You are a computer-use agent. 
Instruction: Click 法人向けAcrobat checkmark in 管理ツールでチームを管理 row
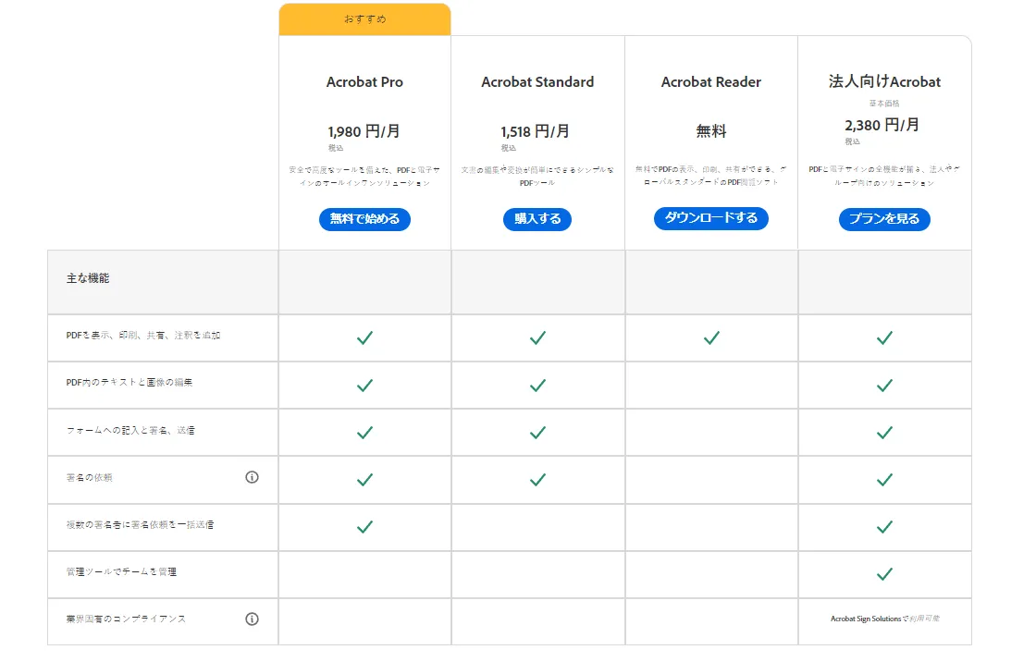(884, 574)
